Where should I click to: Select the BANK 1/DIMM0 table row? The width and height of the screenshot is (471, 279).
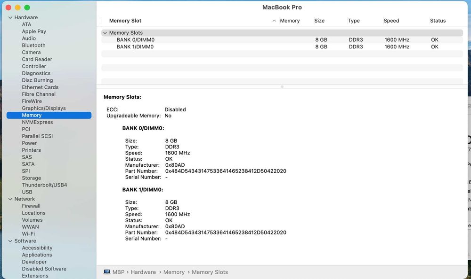pos(282,47)
